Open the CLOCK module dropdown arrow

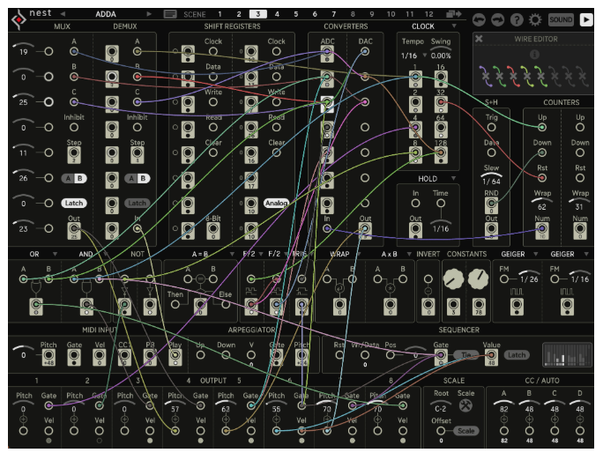tap(454, 26)
